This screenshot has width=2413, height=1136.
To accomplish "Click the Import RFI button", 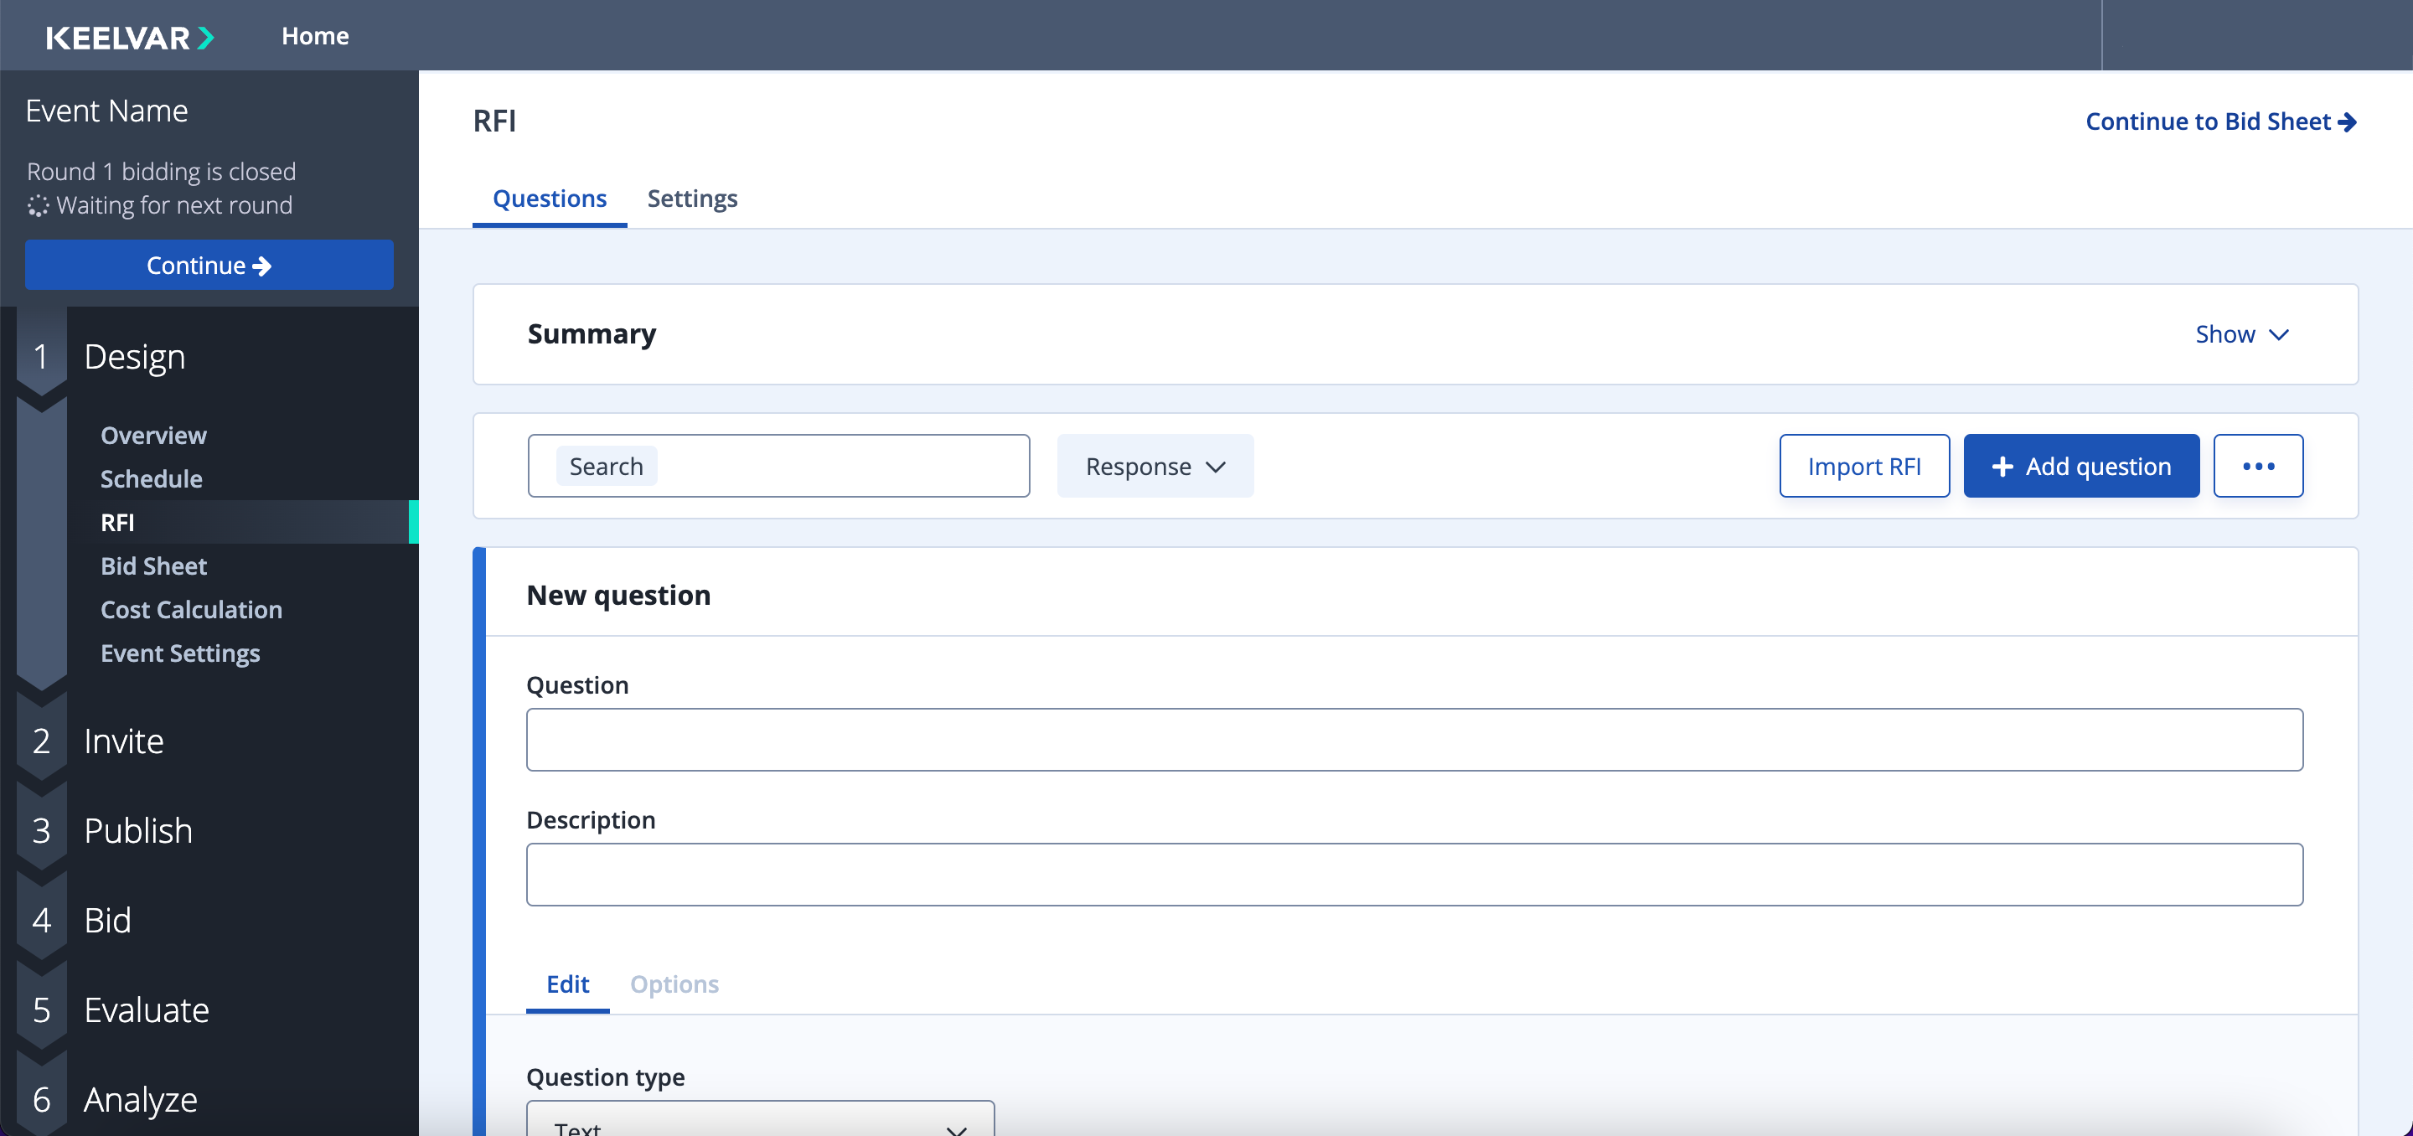I will click(1863, 466).
